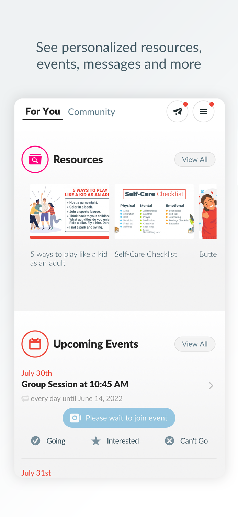Open 5 ways to play thumbnail image

coord(70,211)
